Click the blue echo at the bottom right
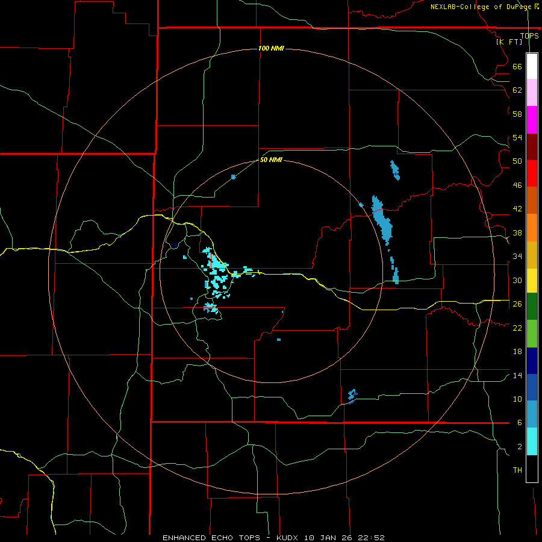This screenshot has width=542, height=542. pos(352,396)
